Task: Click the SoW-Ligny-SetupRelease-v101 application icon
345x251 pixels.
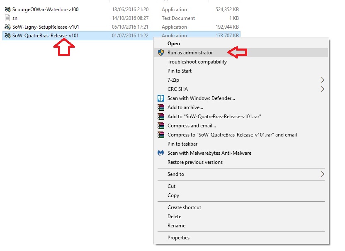Action: [7, 27]
